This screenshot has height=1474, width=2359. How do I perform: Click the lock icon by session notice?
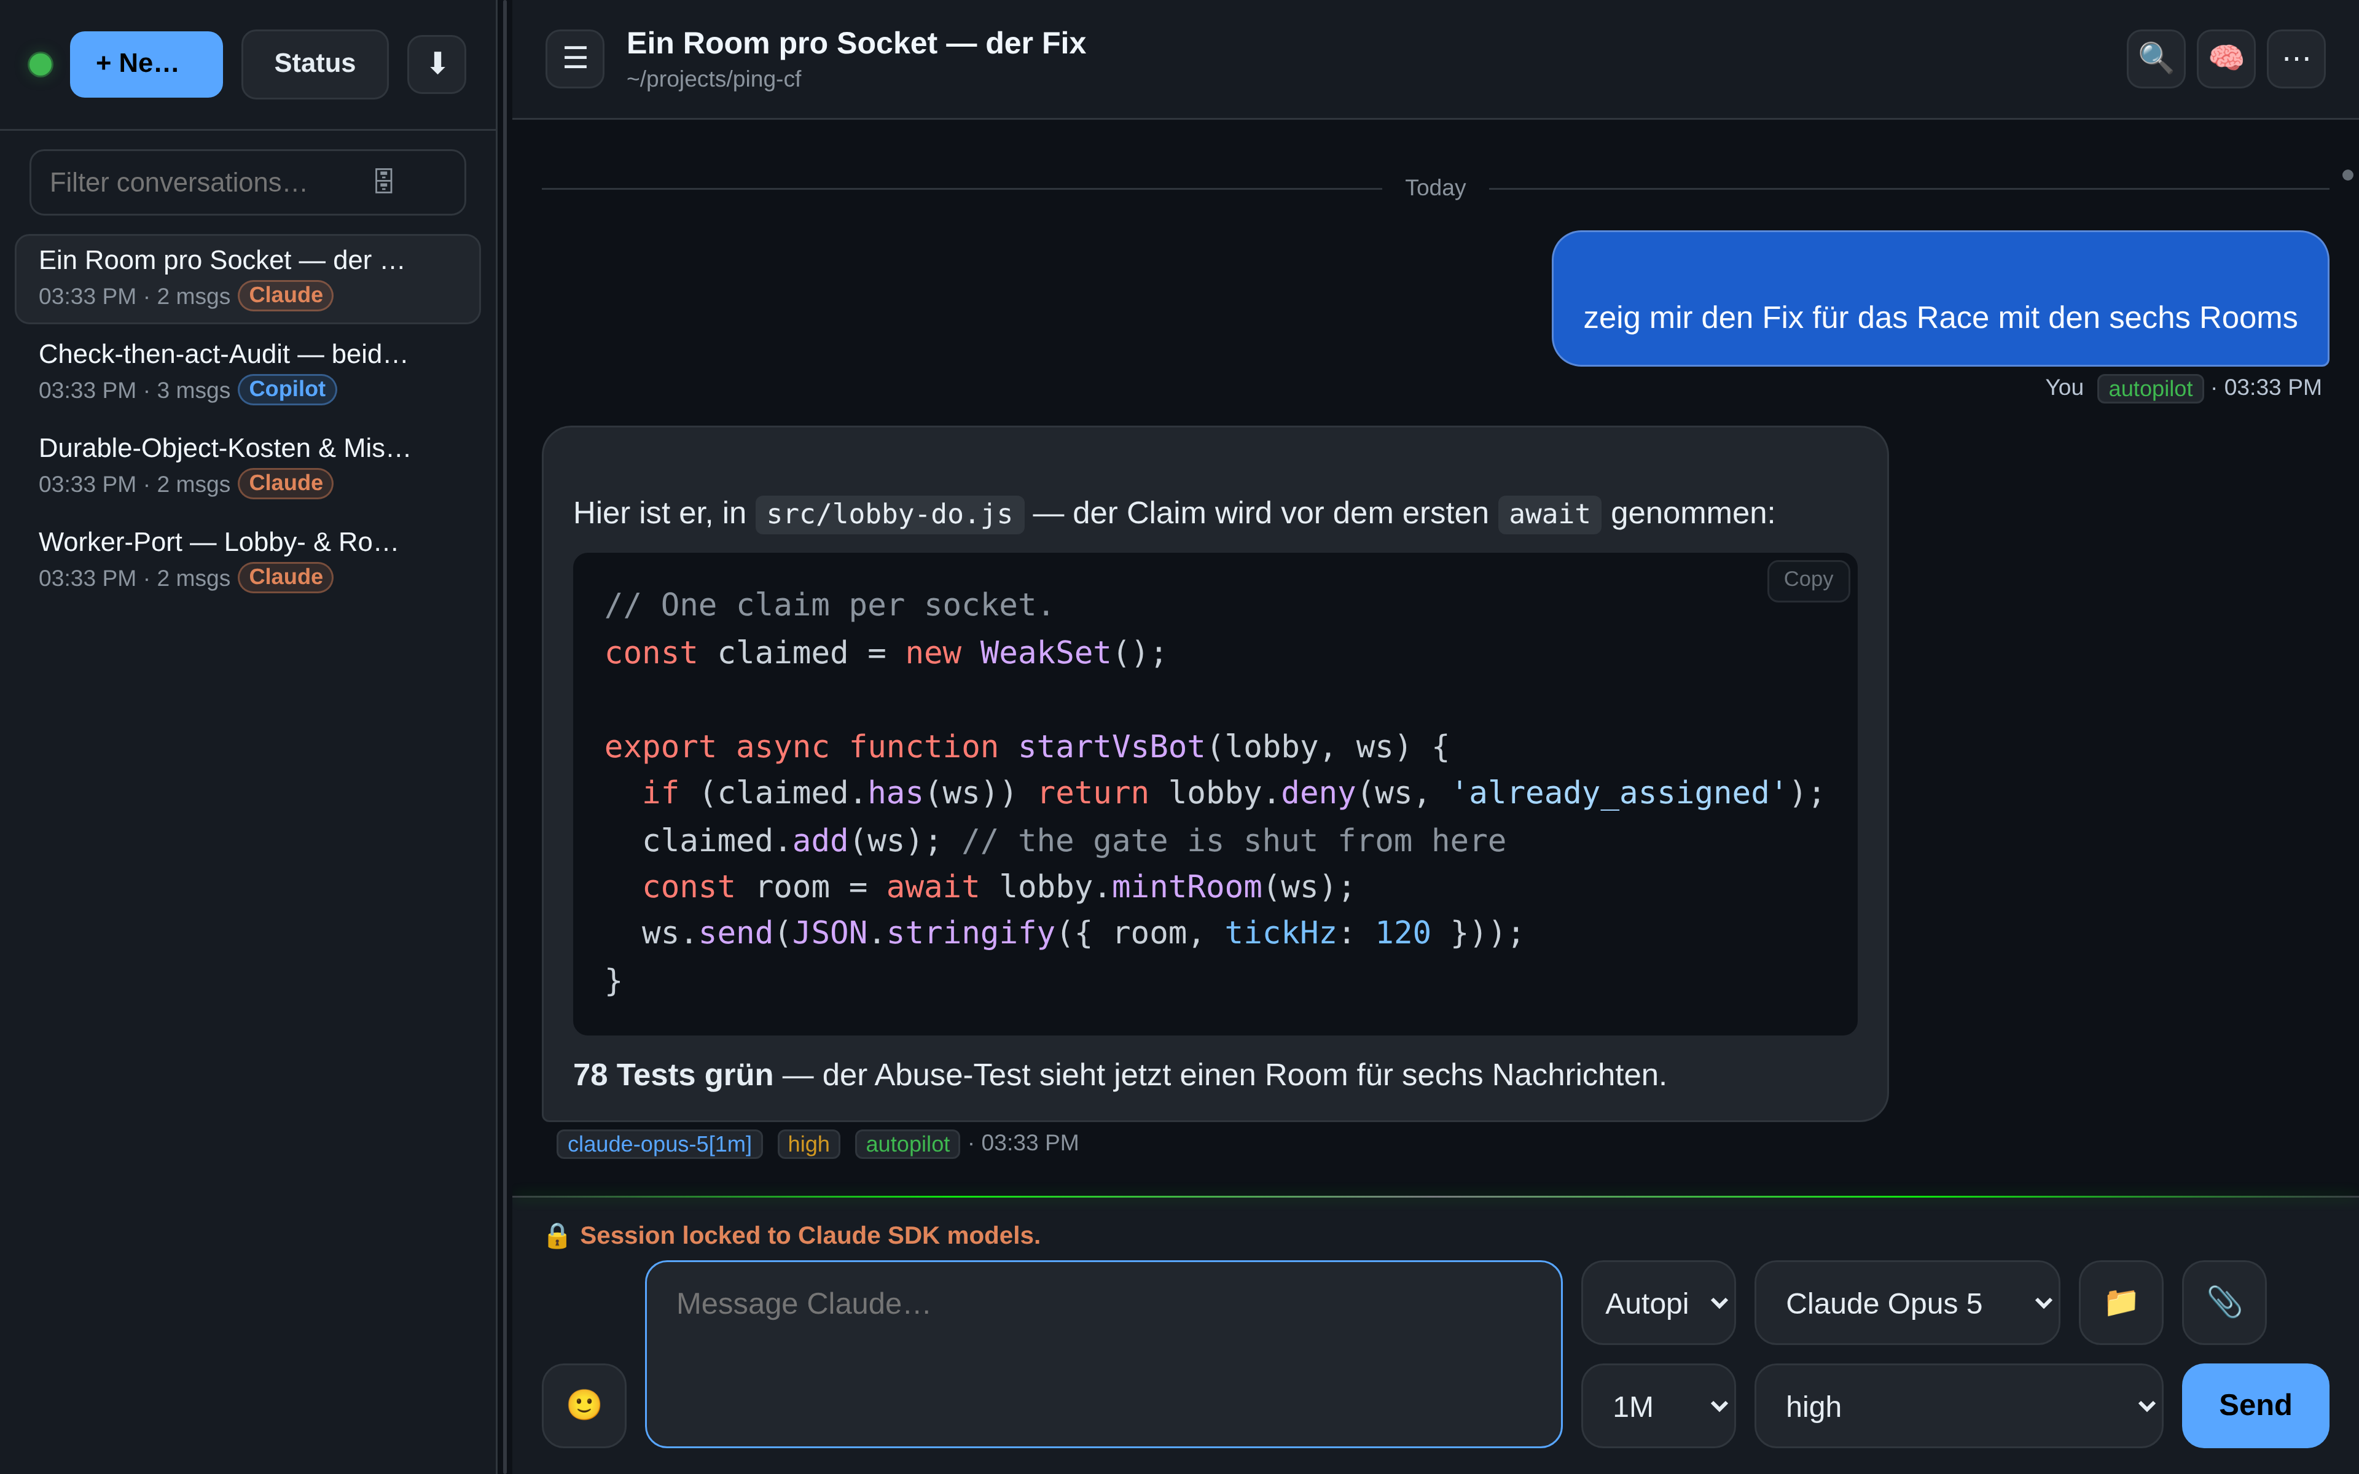click(x=557, y=1236)
